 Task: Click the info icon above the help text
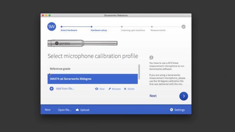coord(151,57)
